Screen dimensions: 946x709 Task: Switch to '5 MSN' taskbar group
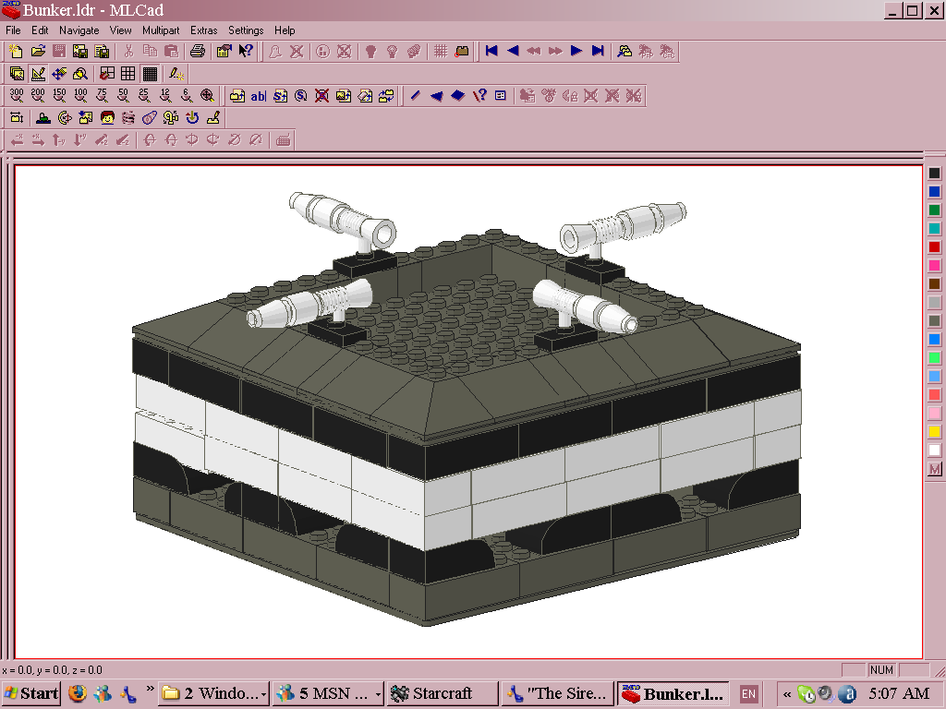click(x=327, y=693)
